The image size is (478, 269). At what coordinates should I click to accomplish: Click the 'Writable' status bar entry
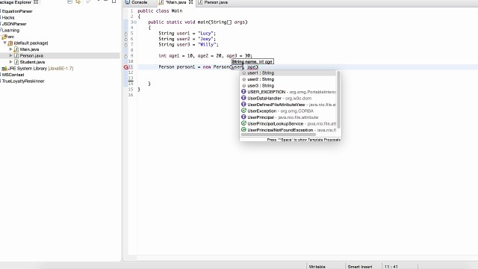click(x=317, y=267)
